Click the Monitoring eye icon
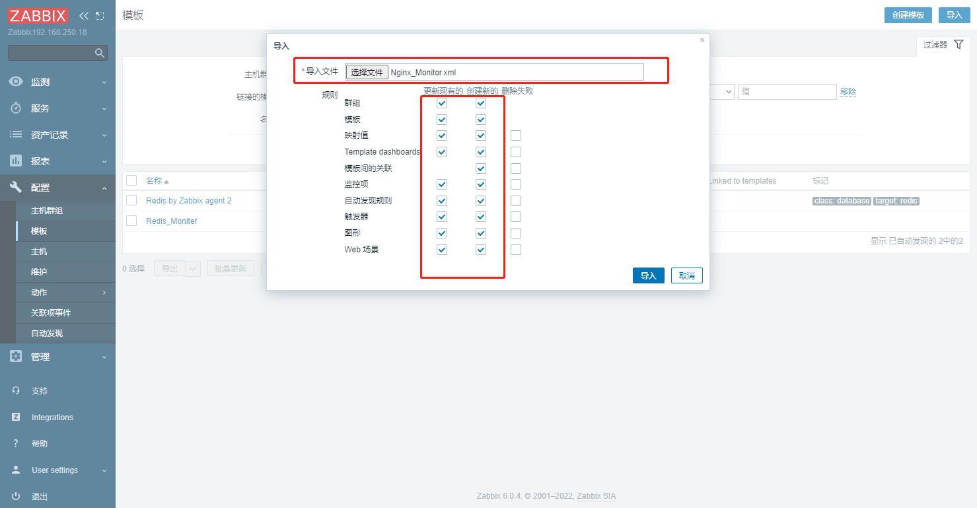Image resolution: width=977 pixels, height=508 pixels. point(16,82)
